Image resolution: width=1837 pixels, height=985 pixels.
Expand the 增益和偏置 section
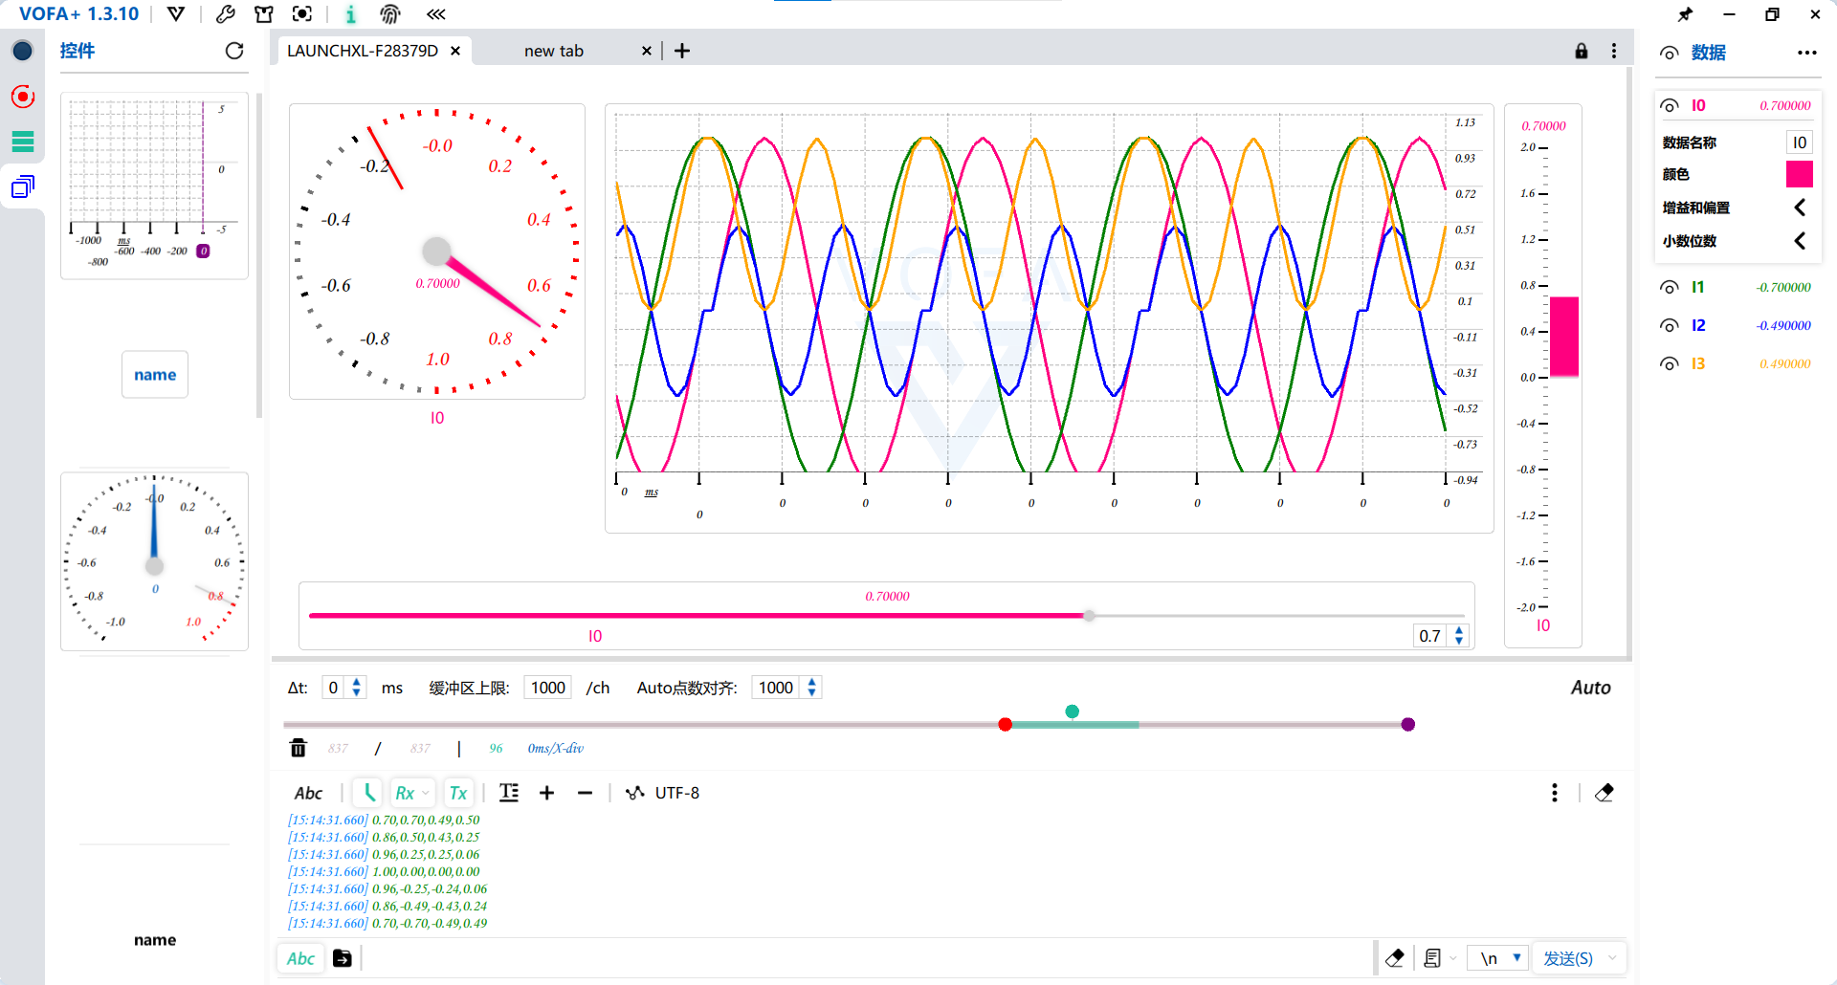(x=1799, y=208)
